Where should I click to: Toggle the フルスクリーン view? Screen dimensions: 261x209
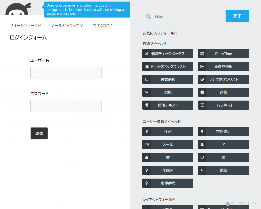pyautogui.click(x=241, y=204)
